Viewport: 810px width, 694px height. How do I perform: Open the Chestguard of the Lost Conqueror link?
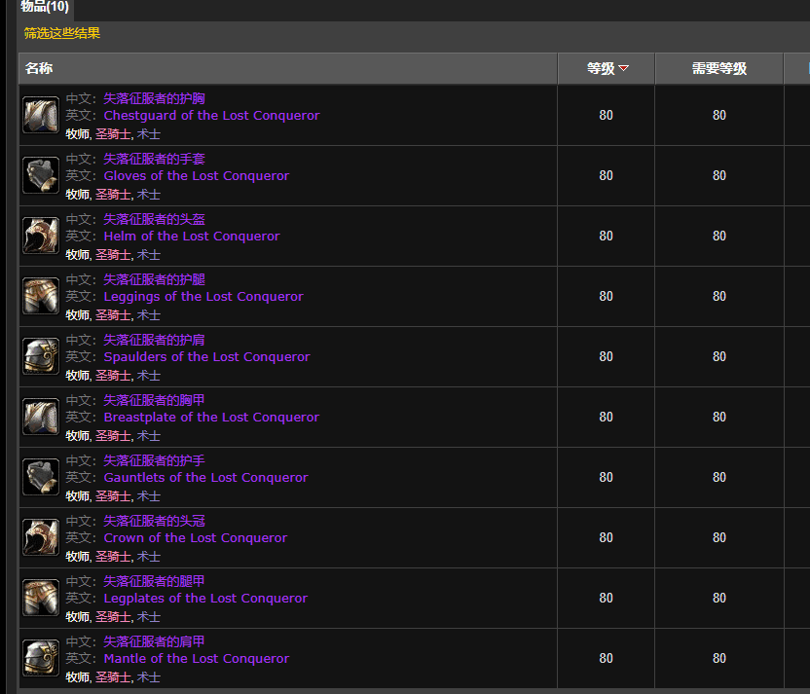[x=211, y=115]
